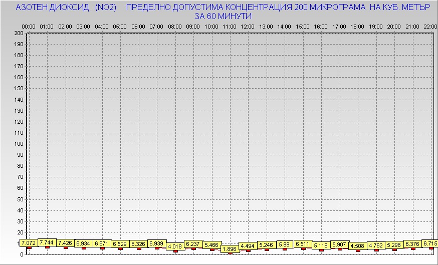The image size is (438, 265).
Task: Click the 4.018 data label
Action: coord(175,246)
